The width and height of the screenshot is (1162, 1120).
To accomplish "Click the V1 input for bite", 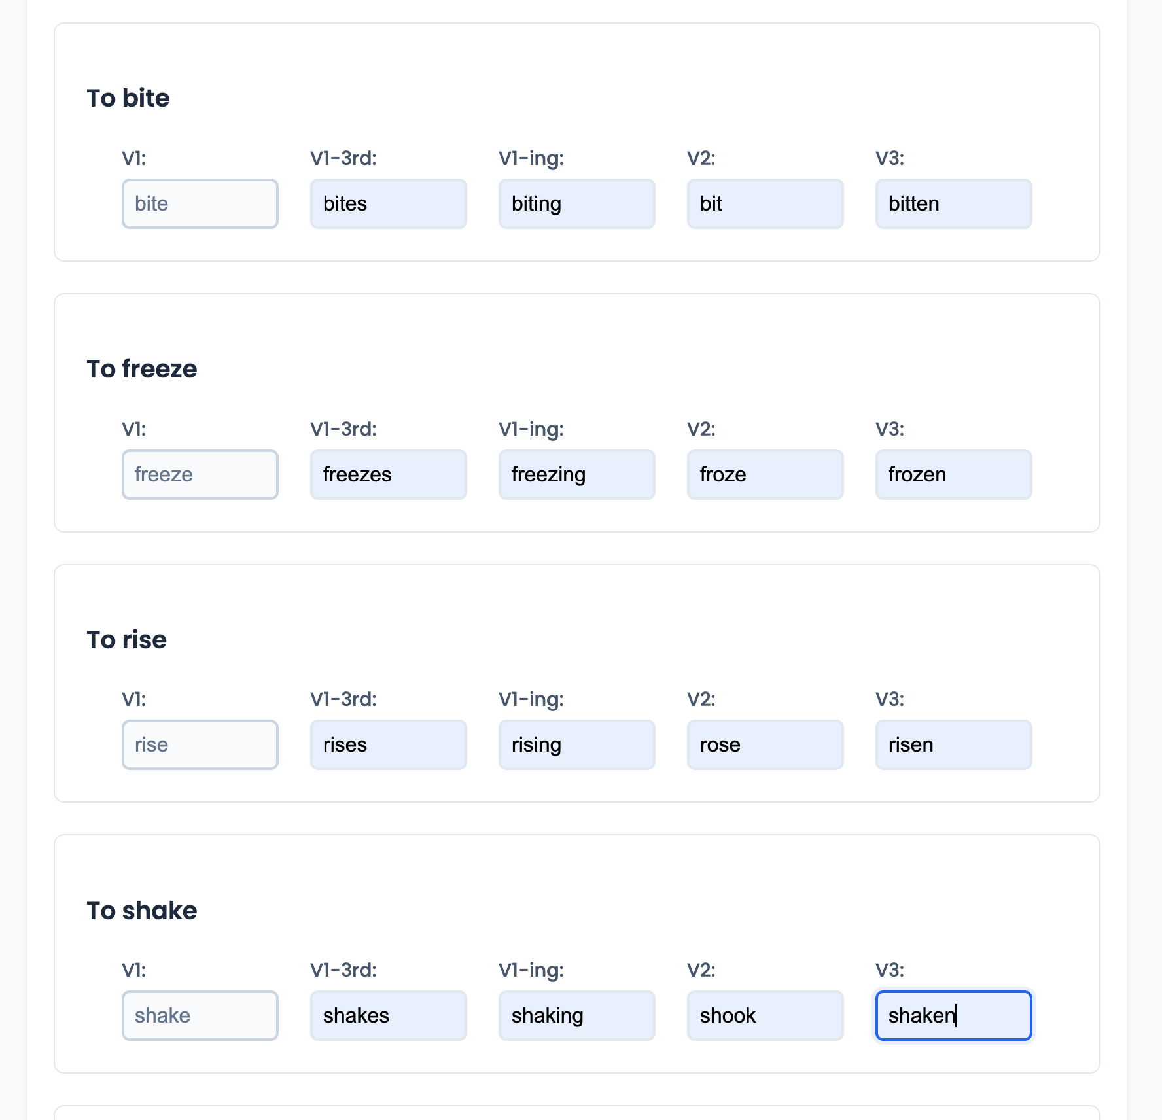I will tap(200, 203).
